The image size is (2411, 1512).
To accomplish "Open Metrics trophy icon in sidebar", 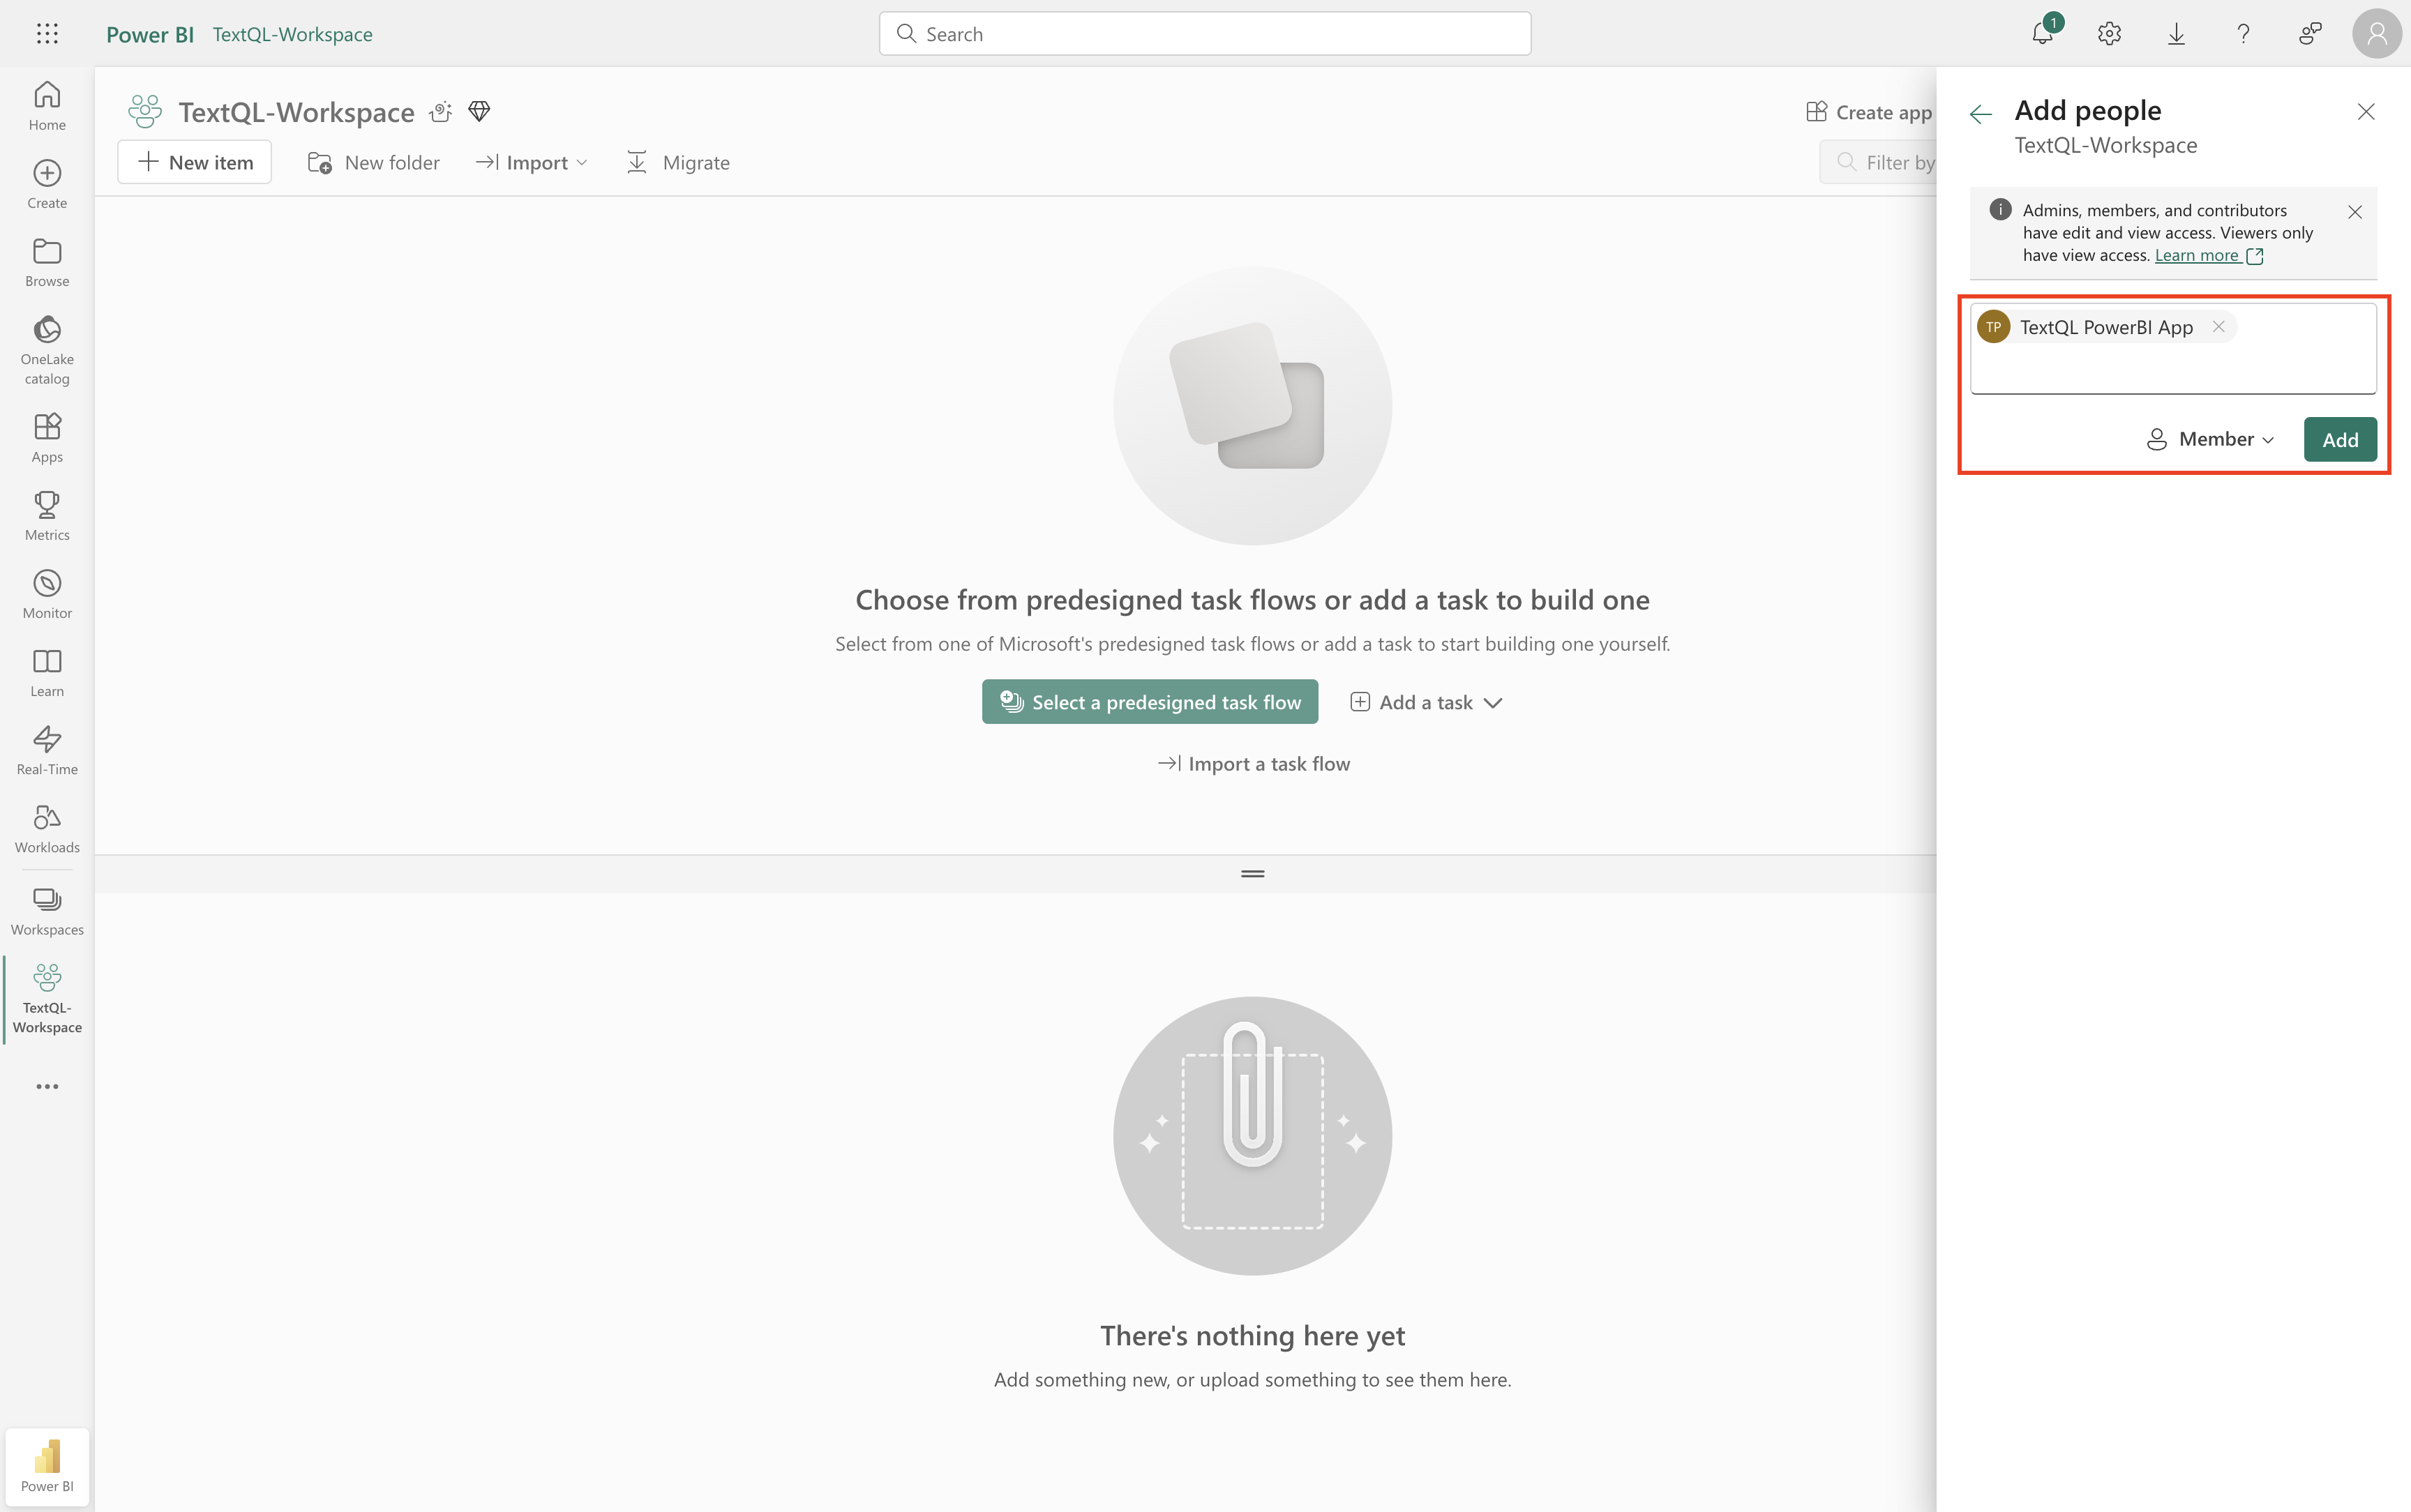I will pyautogui.click(x=47, y=515).
